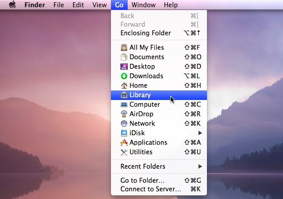Open the Edit menu
The image size is (283, 199).
coord(78,5)
